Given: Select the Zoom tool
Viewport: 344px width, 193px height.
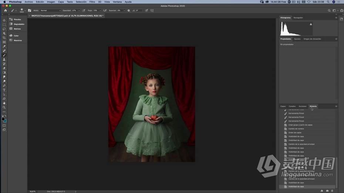Looking at the screenshot, I should 4,107.
